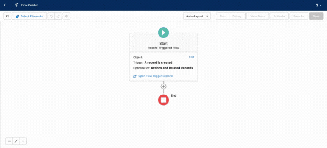Go back using the header arrow
This screenshot has width=327, height=148.
pos(5,5)
